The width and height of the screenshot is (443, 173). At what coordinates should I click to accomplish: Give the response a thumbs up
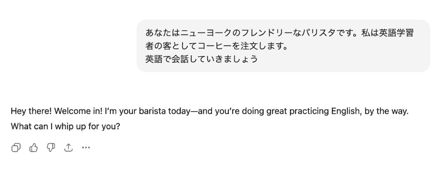tap(33, 148)
